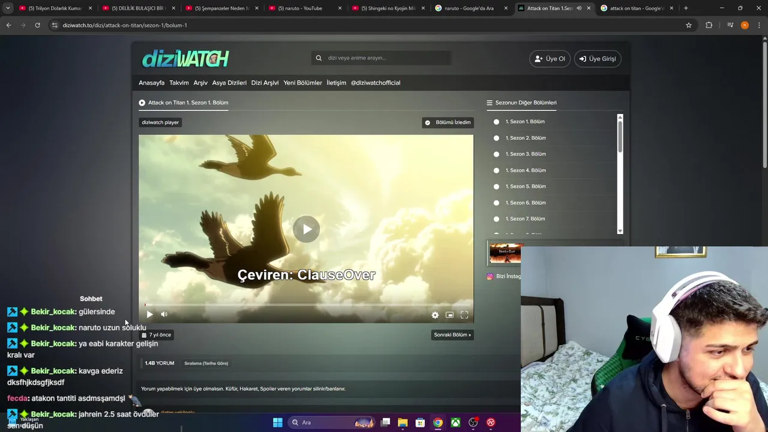768x432 pixels.
Task: Click the diziWATCH logo
Action: click(x=185, y=59)
